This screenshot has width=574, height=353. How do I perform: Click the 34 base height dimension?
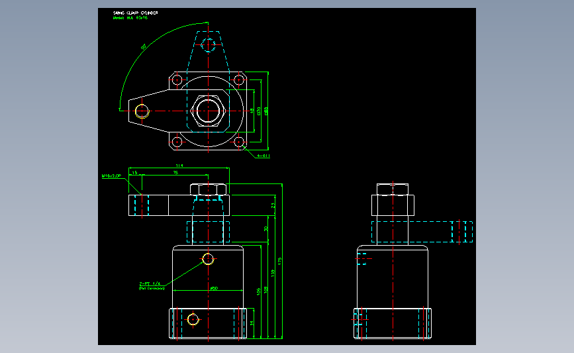click(252, 323)
